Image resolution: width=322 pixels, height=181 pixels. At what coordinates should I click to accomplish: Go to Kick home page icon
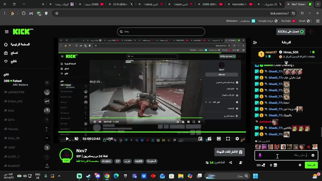[6, 44]
